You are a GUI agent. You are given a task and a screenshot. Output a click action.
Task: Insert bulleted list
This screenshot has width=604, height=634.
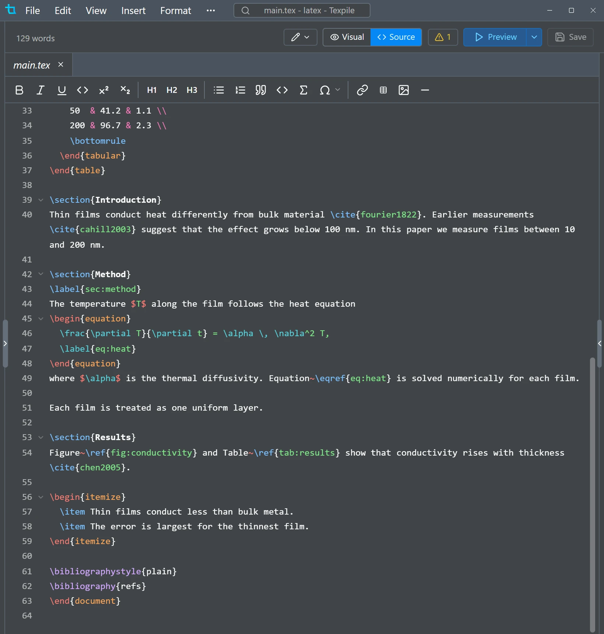219,90
